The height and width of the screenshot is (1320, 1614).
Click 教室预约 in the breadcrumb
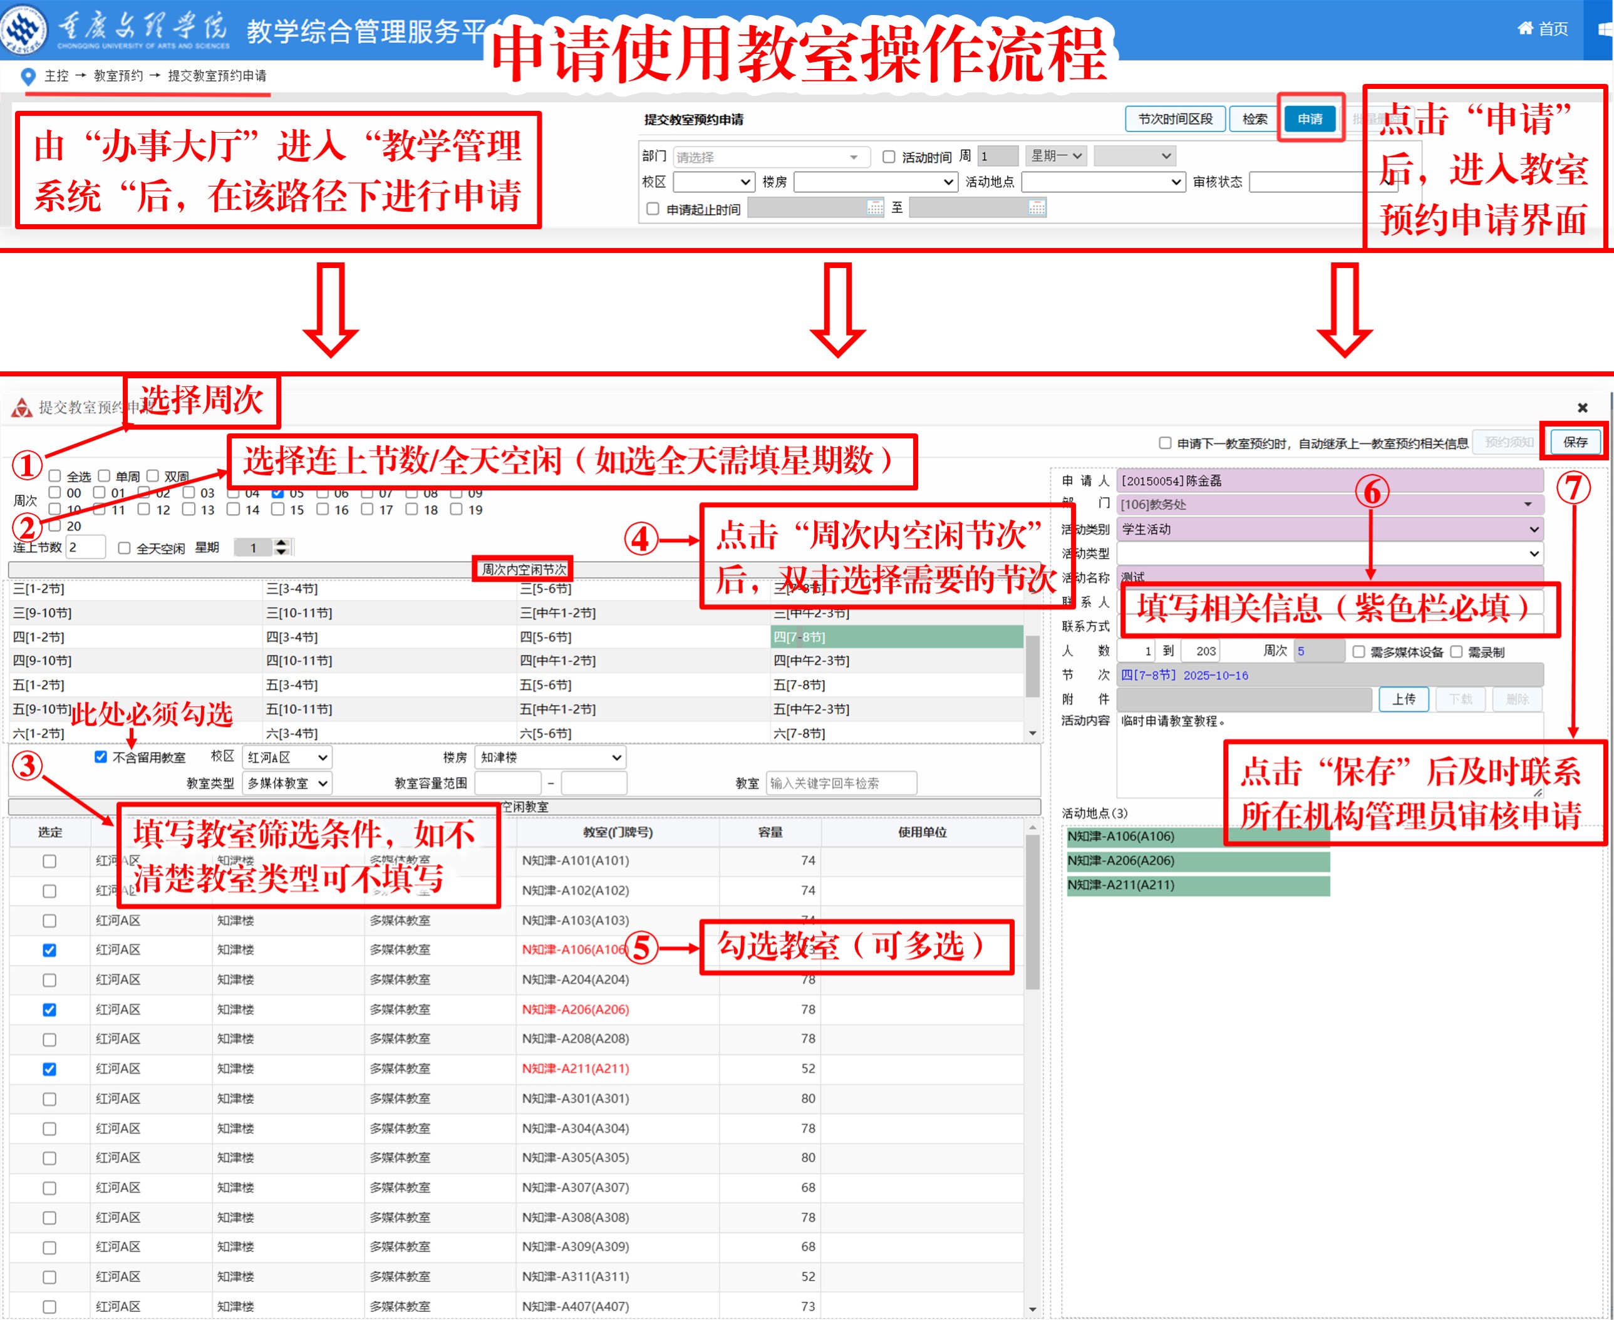(x=118, y=75)
